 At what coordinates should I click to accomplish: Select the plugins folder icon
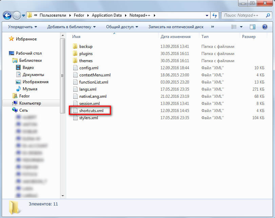tap(75, 53)
